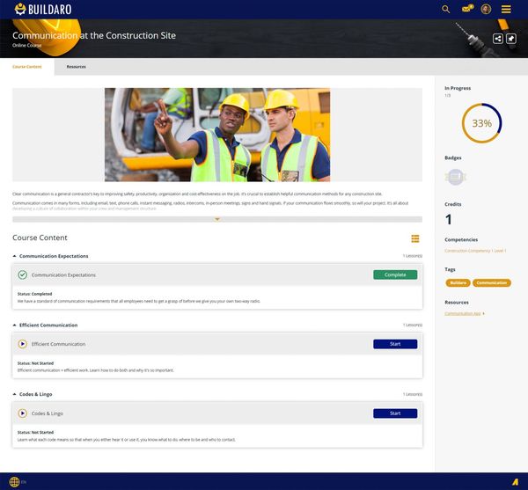Click the footer logo icon at bottom right
The image size is (528, 490).
pyautogui.click(x=515, y=482)
